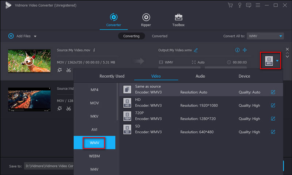Click the Vidmore app logo

tap(8, 5)
